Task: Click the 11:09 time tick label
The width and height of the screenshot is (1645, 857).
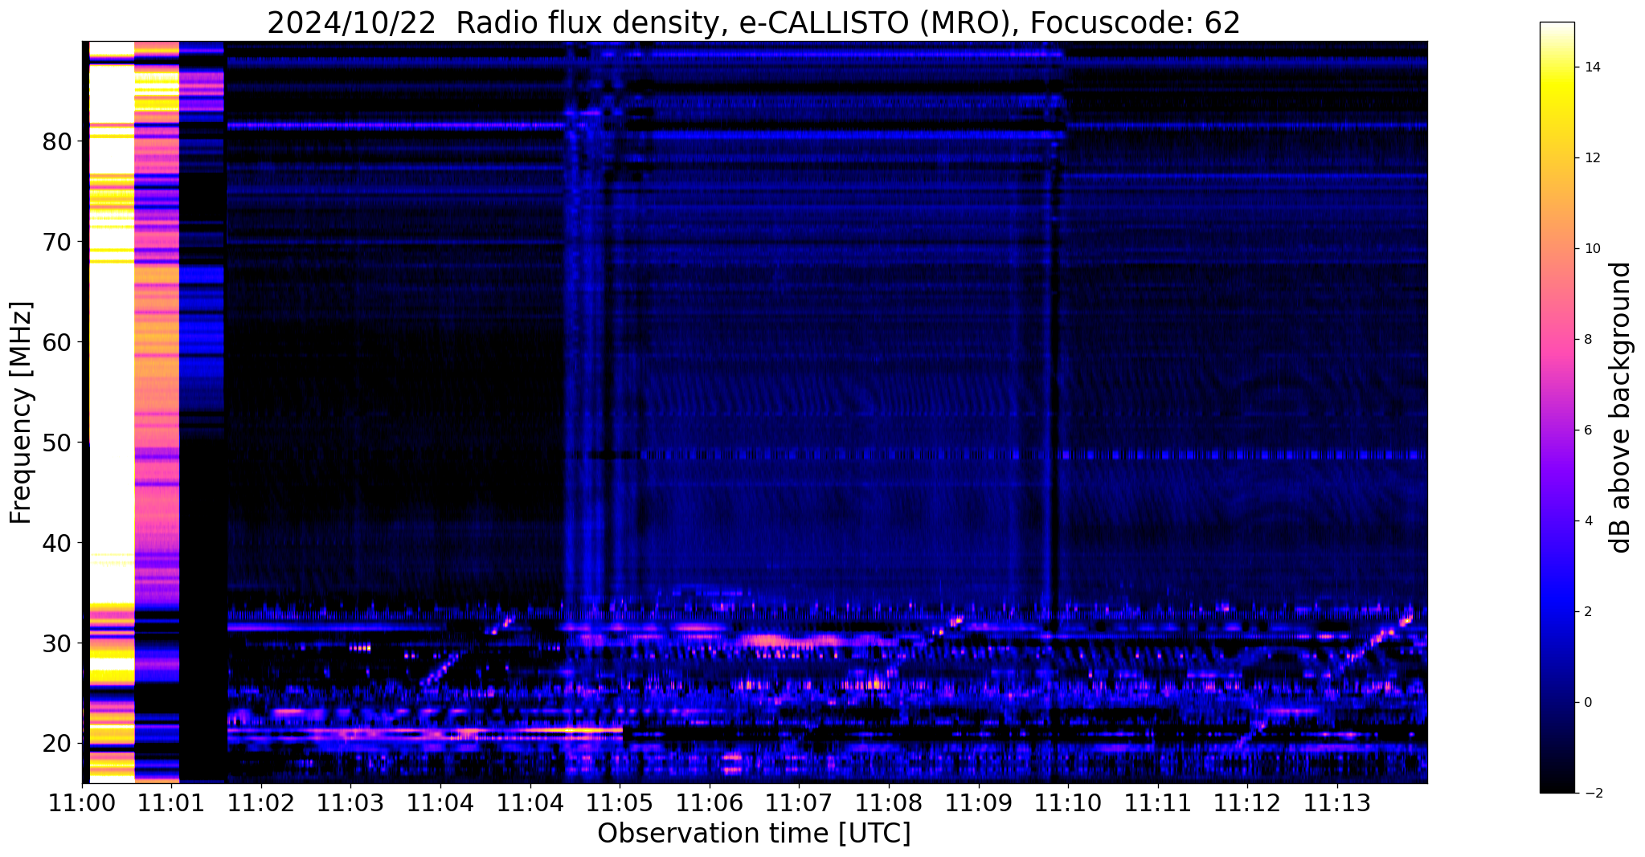Action: [x=978, y=803]
